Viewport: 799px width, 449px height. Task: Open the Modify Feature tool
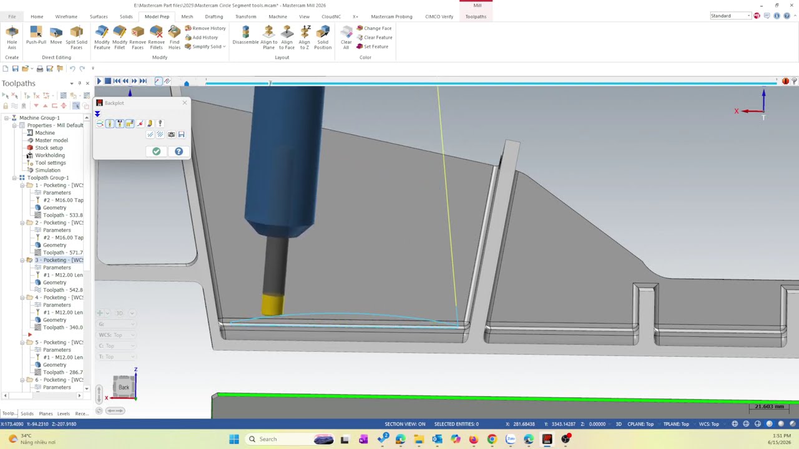[x=102, y=37]
